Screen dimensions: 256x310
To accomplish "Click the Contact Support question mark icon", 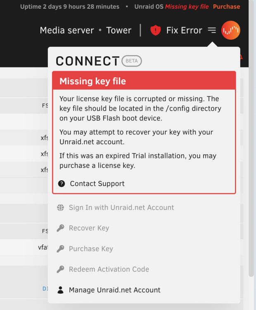I will tap(62, 184).
